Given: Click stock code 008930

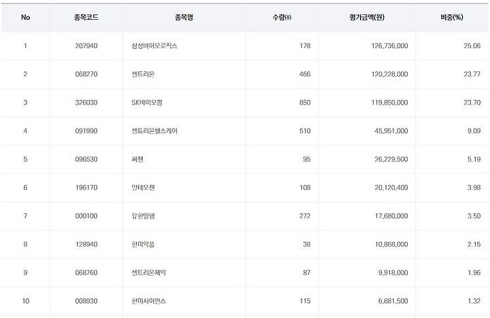Looking at the screenshot, I should pyautogui.click(x=86, y=302).
